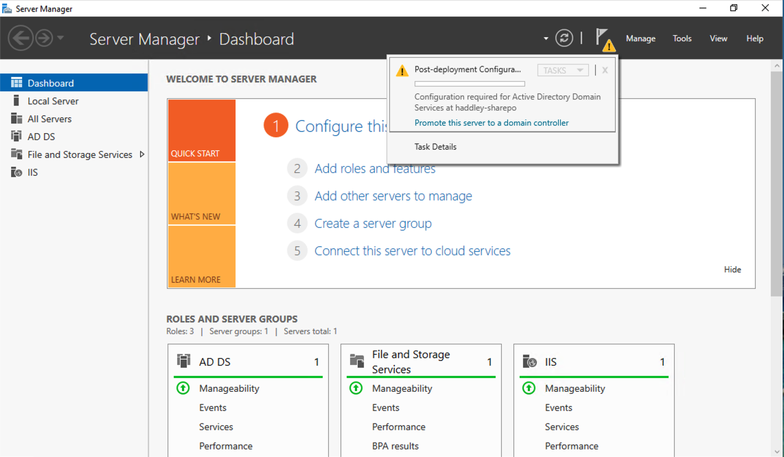The image size is (784, 457).
Task: Click the back navigation arrow
Action: pyautogui.click(x=21, y=38)
